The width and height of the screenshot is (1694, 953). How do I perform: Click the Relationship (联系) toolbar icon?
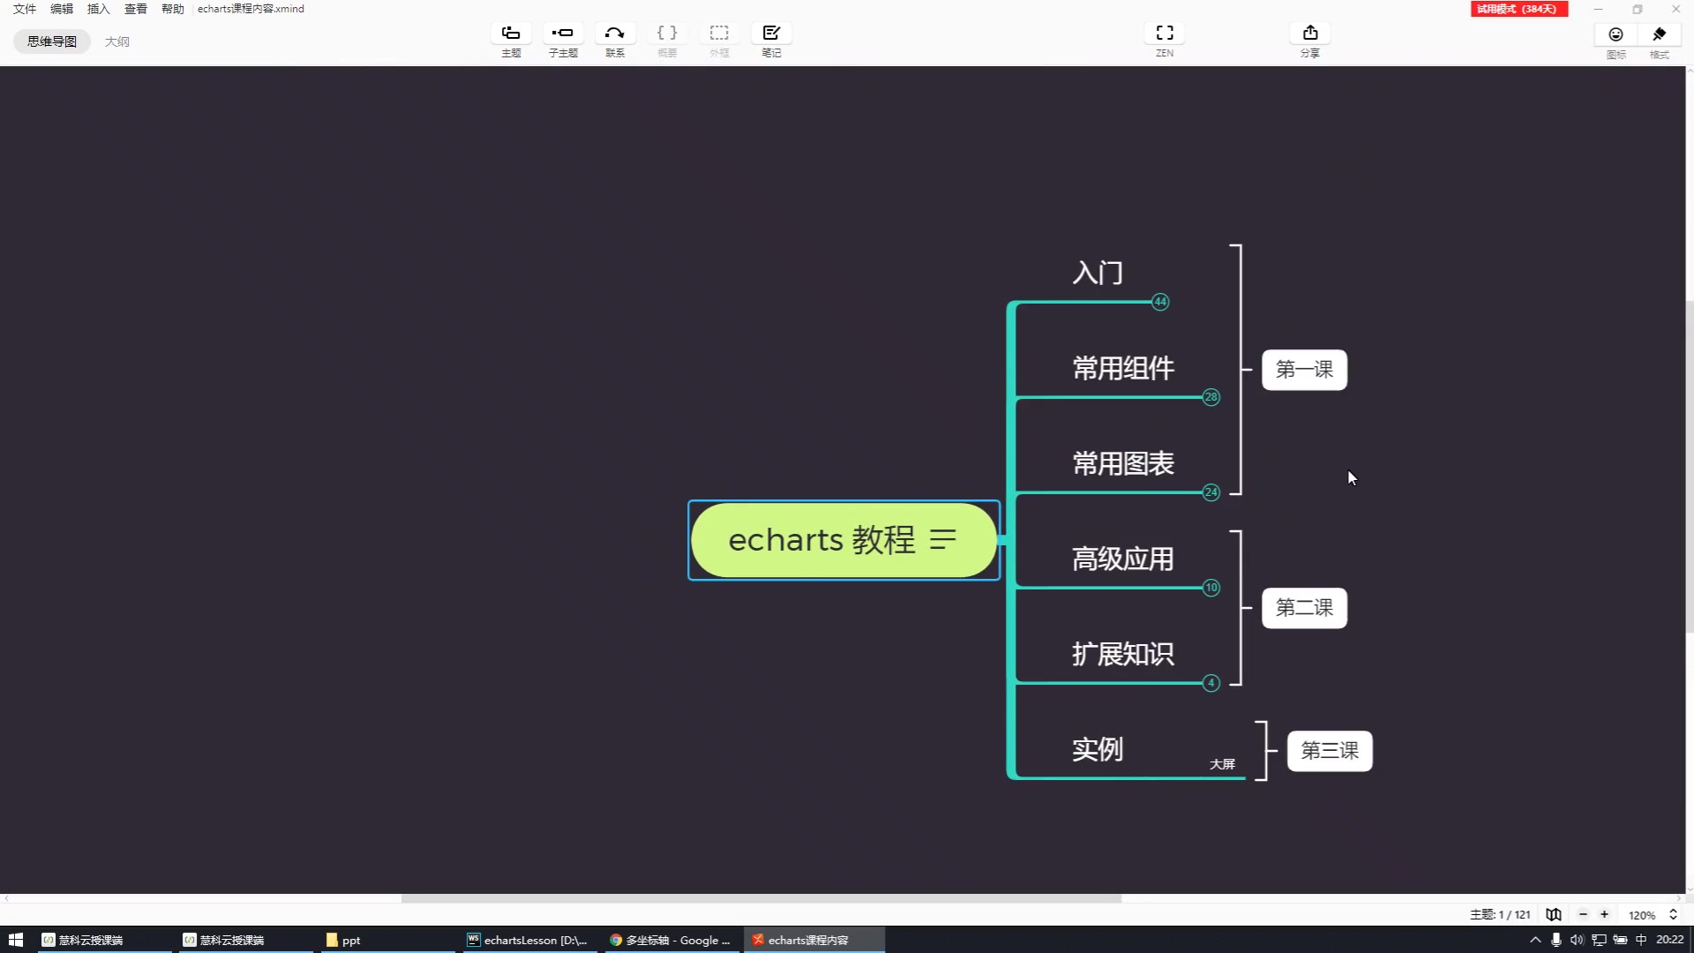pyautogui.click(x=615, y=34)
